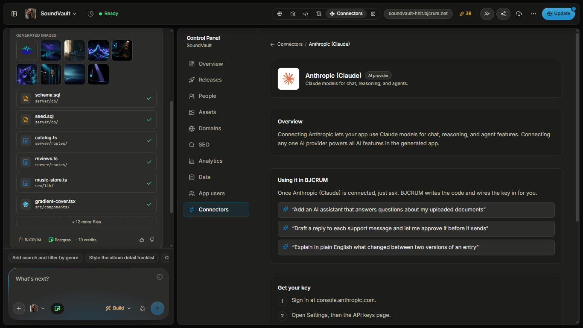Viewport: 583px width, 328px height.
Task: Open the first generated image thumbnail
Action: click(27, 50)
